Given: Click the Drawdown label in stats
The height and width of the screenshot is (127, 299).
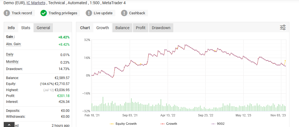Looking at the screenshot, I should coord(14,69).
